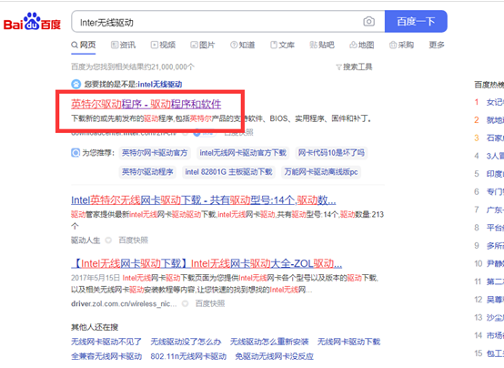Click 百度快照 next to 驱动人生
Viewport: 504px width, 368px height.
[133, 240]
